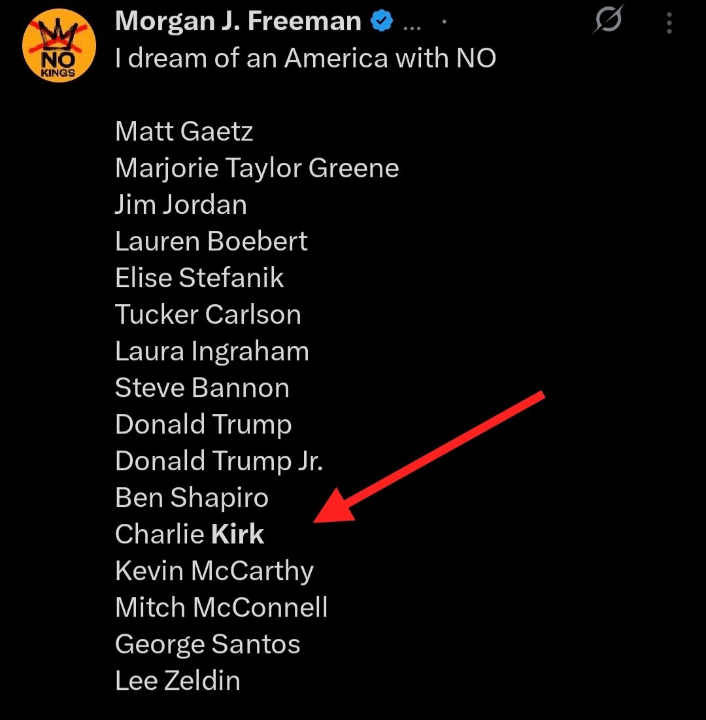Click the name Matt Gaetz
Screen dimensions: 706x720
[x=184, y=131]
